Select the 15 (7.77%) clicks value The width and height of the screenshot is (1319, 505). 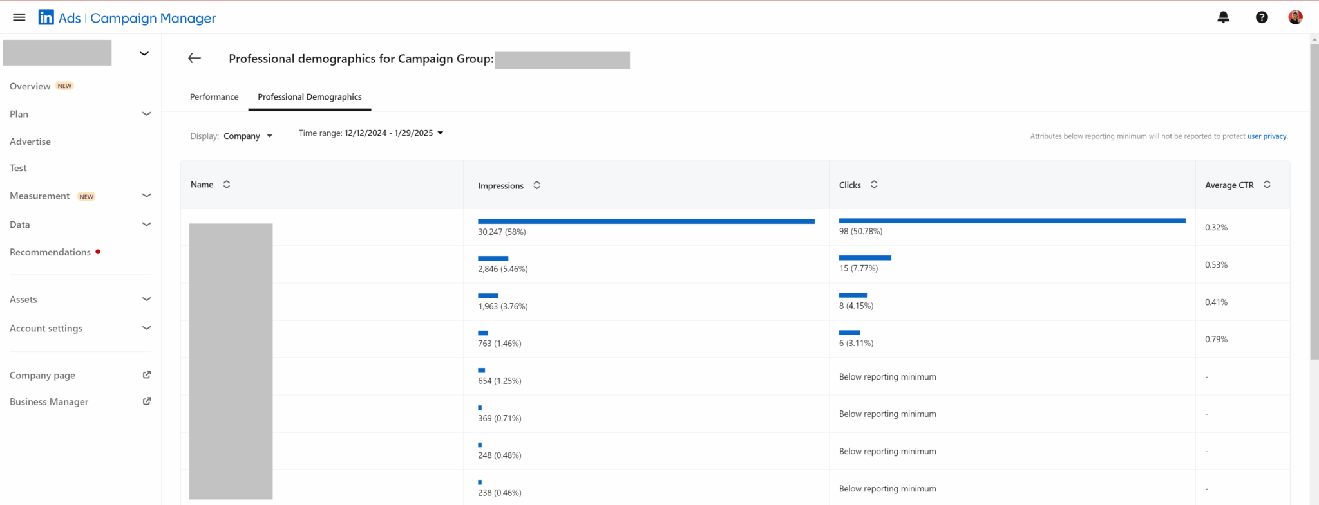coord(858,268)
